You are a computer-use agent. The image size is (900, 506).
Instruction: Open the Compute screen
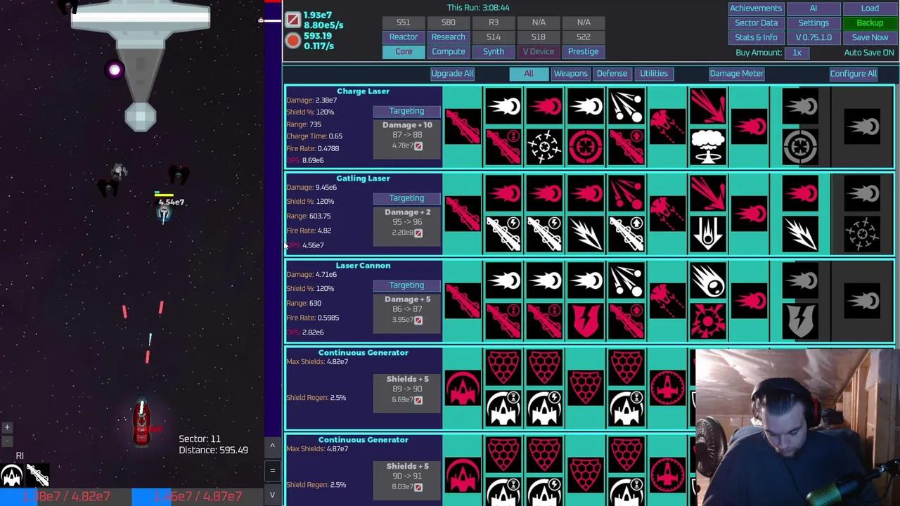(x=449, y=51)
